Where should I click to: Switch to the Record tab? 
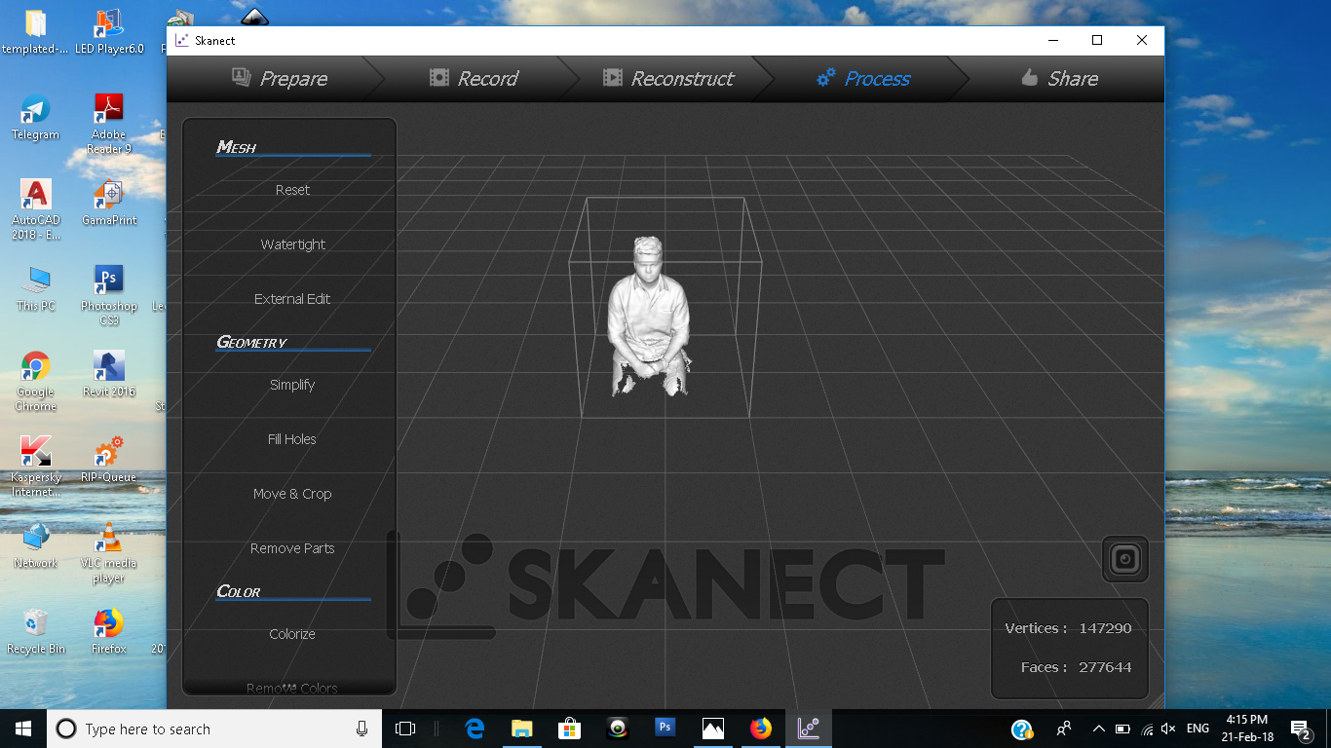pos(475,79)
